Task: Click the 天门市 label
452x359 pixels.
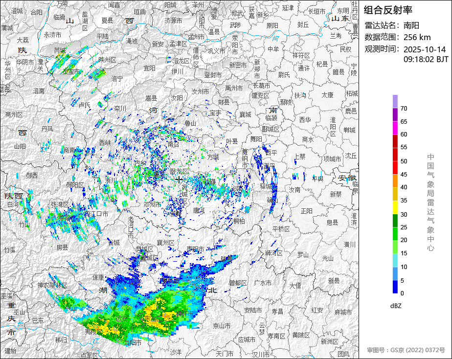Action: 225,353
